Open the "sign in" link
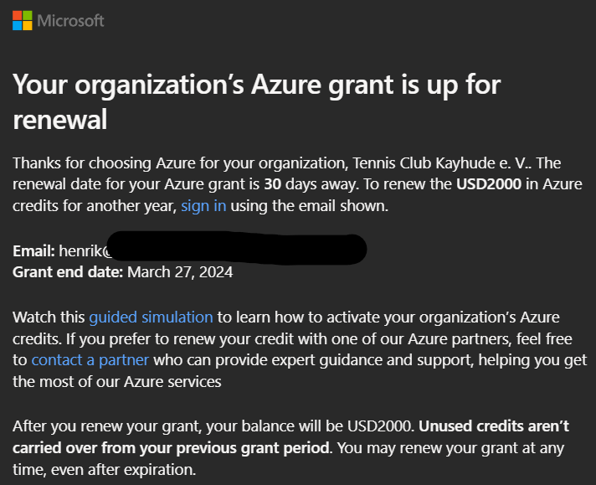 pyautogui.click(x=203, y=206)
